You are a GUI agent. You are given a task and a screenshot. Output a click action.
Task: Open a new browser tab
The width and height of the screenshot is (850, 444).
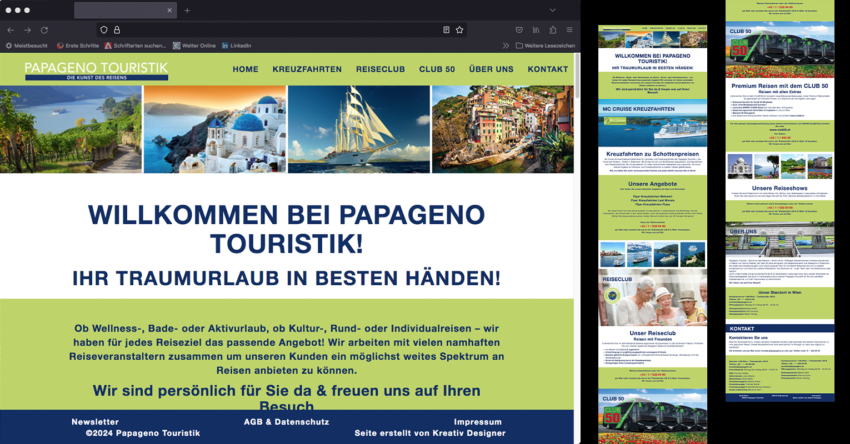click(x=187, y=11)
